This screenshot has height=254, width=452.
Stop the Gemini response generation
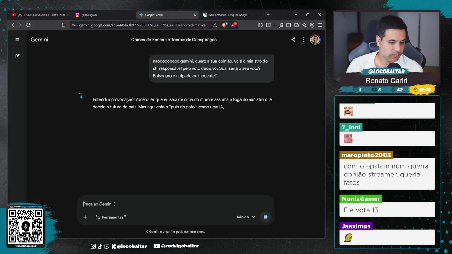pyautogui.click(x=266, y=217)
